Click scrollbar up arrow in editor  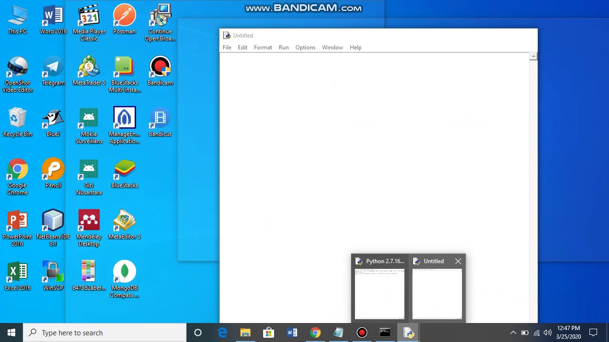click(533, 57)
